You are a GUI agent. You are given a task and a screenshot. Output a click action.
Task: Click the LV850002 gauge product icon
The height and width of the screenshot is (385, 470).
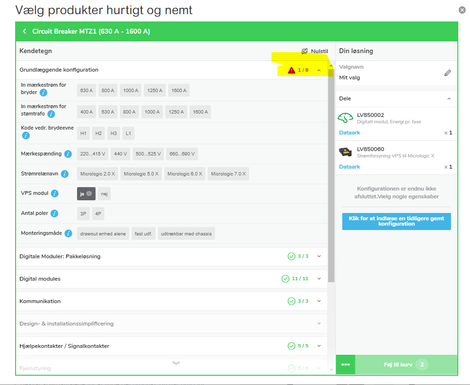345,118
